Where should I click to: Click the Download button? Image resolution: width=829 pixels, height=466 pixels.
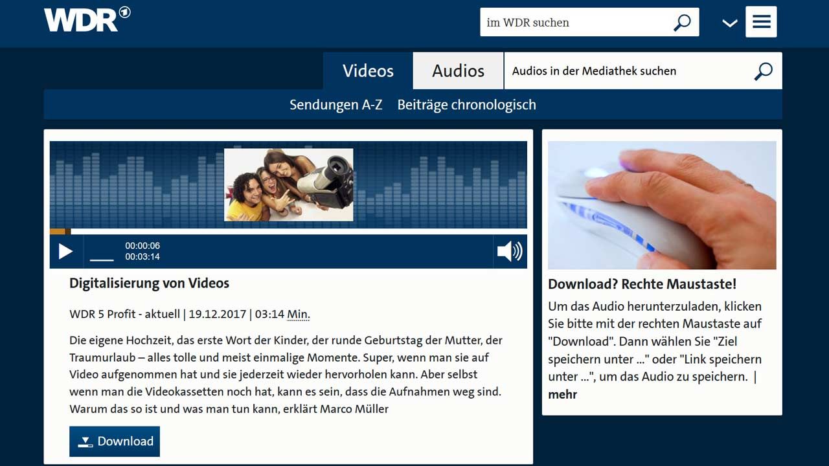click(x=115, y=441)
